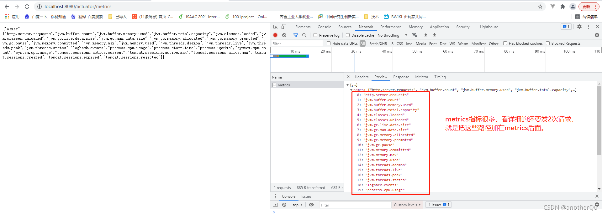The width and height of the screenshot is (602, 214).
Task: Click the browser back arrow
Action: pos(7,7)
